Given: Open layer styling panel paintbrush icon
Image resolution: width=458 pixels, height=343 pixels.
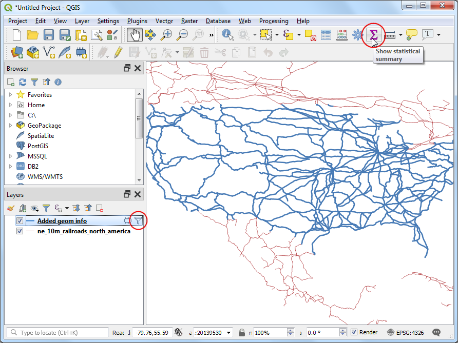Looking at the screenshot, I should pyautogui.click(x=11, y=208).
